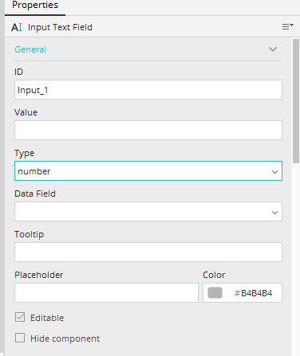Screen dimensions: 300x356
Task: Click the General section heading
Action: (30, 49)
